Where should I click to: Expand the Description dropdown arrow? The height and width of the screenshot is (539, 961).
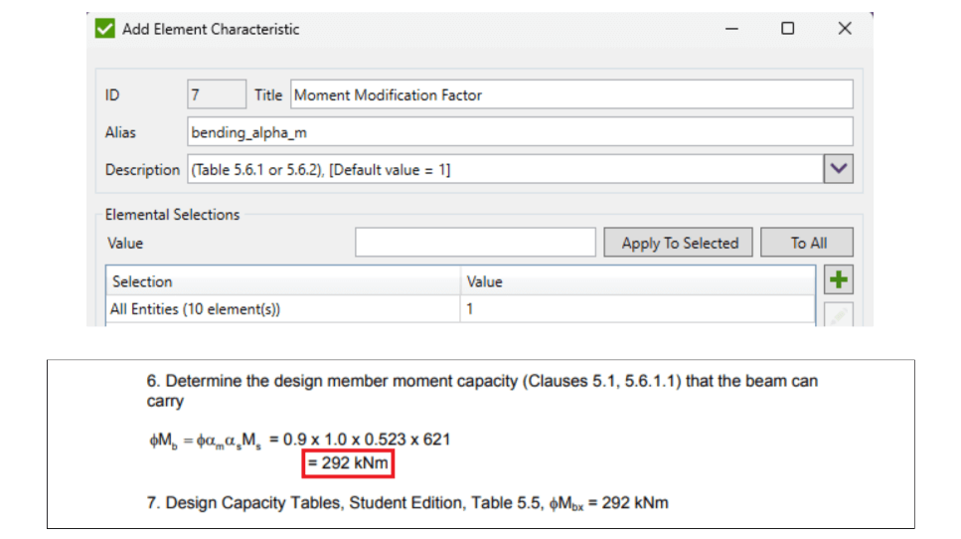click(839, 169)
